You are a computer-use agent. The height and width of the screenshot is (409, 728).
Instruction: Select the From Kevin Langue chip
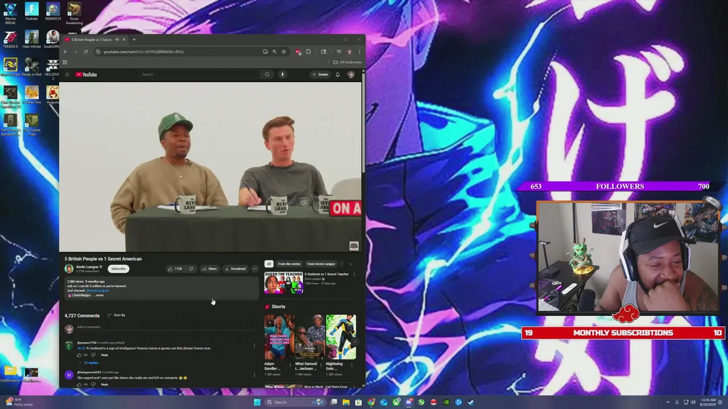(321, 264)
